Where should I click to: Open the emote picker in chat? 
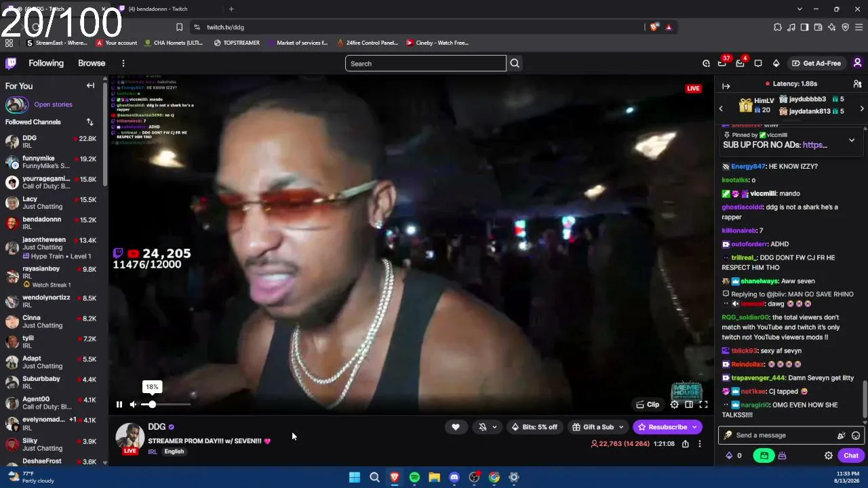point(856,436)
